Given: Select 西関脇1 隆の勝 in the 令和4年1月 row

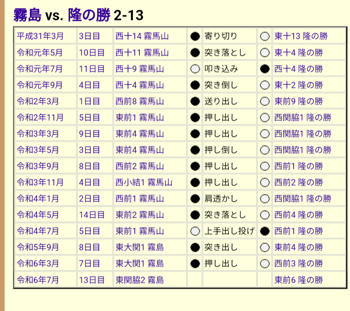Looking at the screenshot, I should point(303,199).
